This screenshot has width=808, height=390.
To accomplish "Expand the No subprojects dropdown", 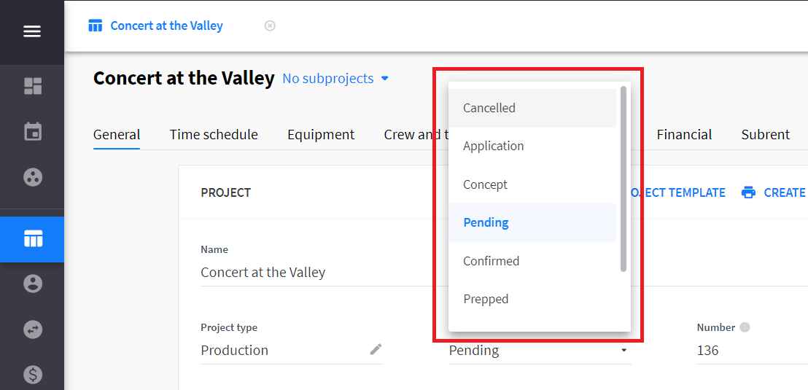I will coord(335,78).
